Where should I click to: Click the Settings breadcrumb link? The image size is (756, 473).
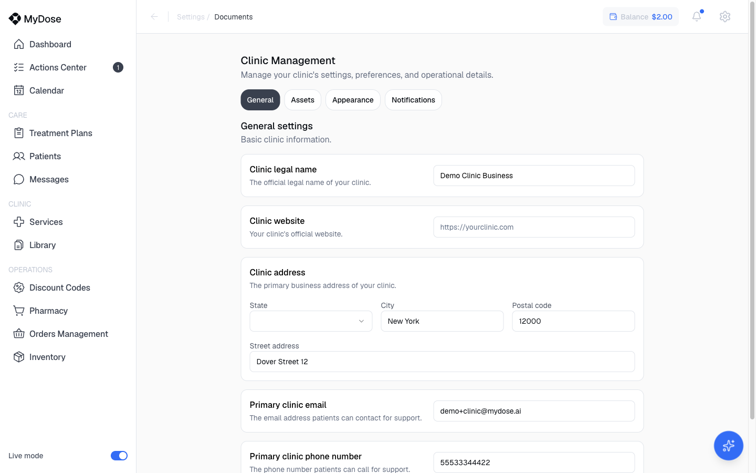[191, 17]
